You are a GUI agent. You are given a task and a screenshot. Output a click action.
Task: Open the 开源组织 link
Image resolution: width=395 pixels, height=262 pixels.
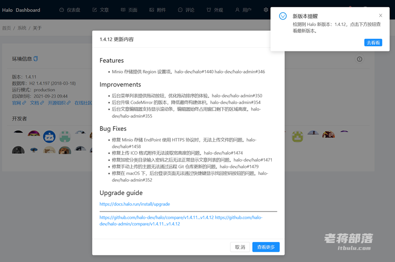(x=59, y=102)
